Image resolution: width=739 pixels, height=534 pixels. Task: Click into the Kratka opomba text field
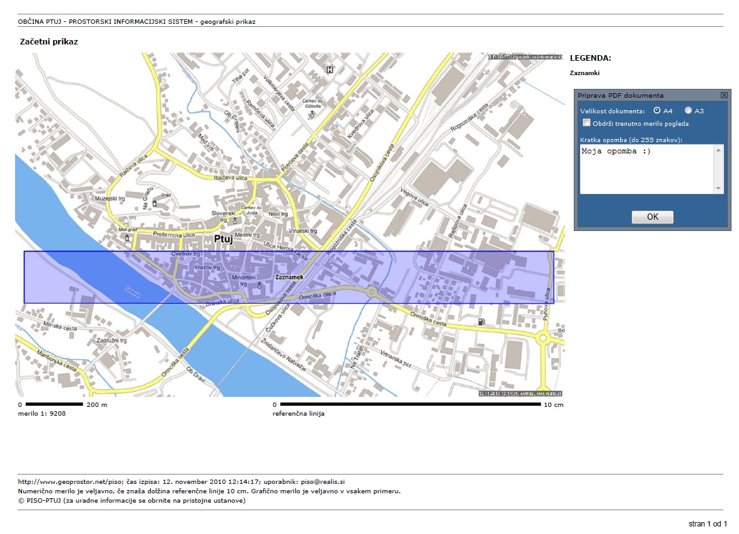[x=645, y=170]
